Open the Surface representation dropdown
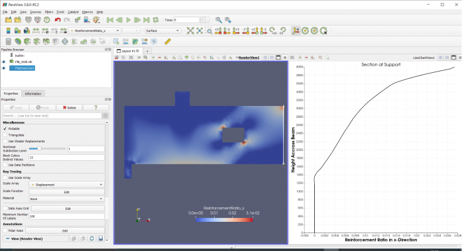Screen dimensions: 464x251 coord(162,30)
